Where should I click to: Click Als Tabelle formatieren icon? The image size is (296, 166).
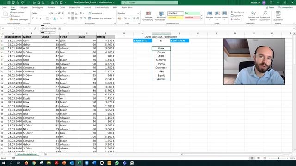click(x=161, y=13)
